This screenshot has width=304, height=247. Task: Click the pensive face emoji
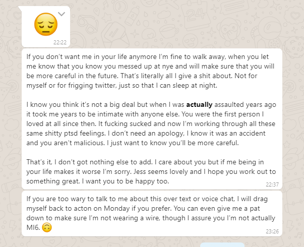[x=46, y=24]
